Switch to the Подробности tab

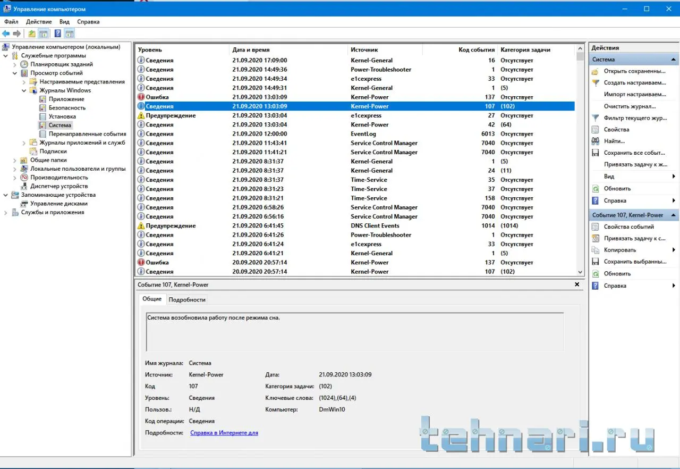(187, 300)
